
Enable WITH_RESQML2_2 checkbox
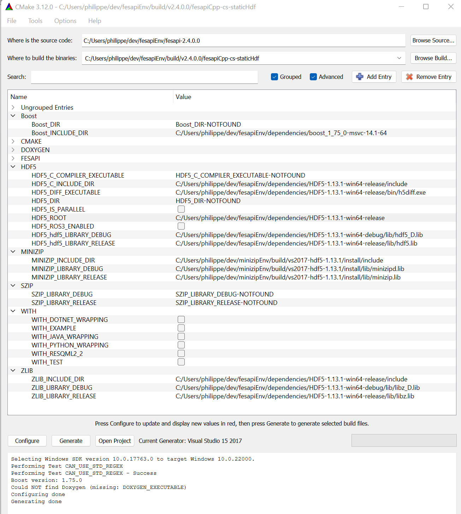(x=181, y=353)
